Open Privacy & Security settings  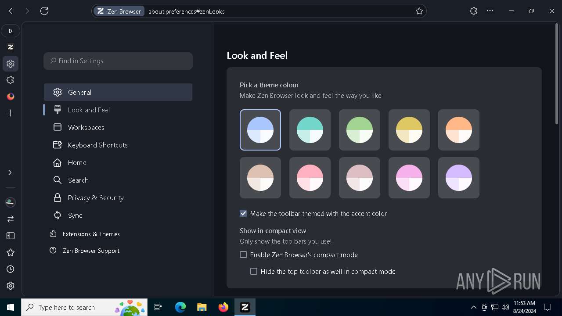point(118,197)
